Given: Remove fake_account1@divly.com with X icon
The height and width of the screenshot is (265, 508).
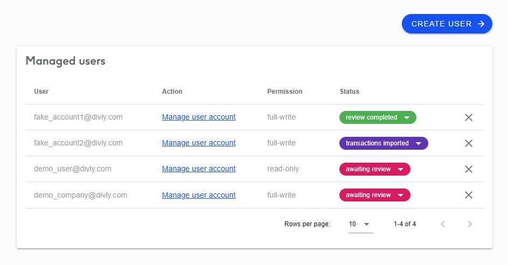Looking at the screenshot, I should pos(468,117).
